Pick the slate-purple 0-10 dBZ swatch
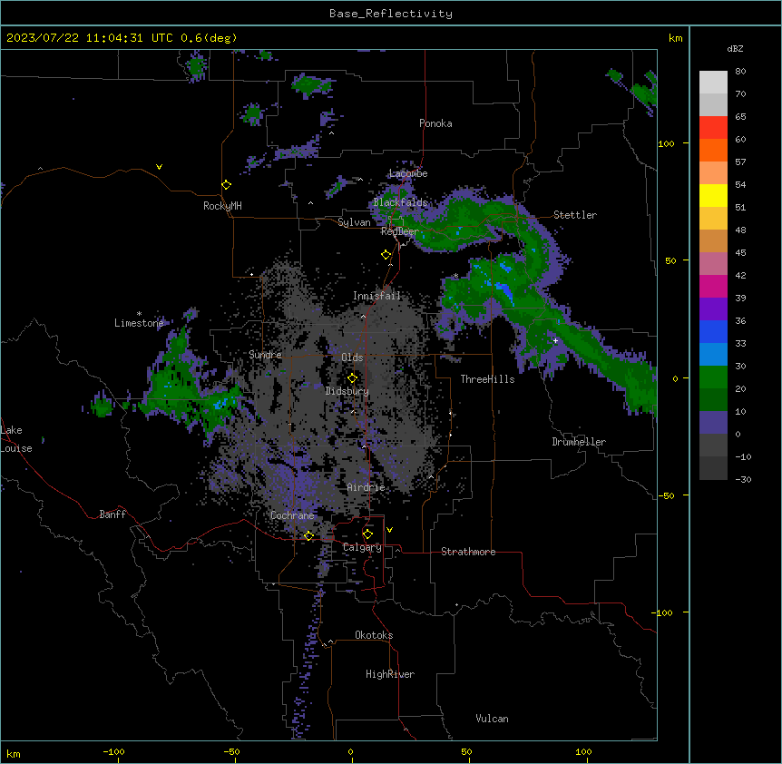This screenshot has height=764, width=782. click(713, 423)
